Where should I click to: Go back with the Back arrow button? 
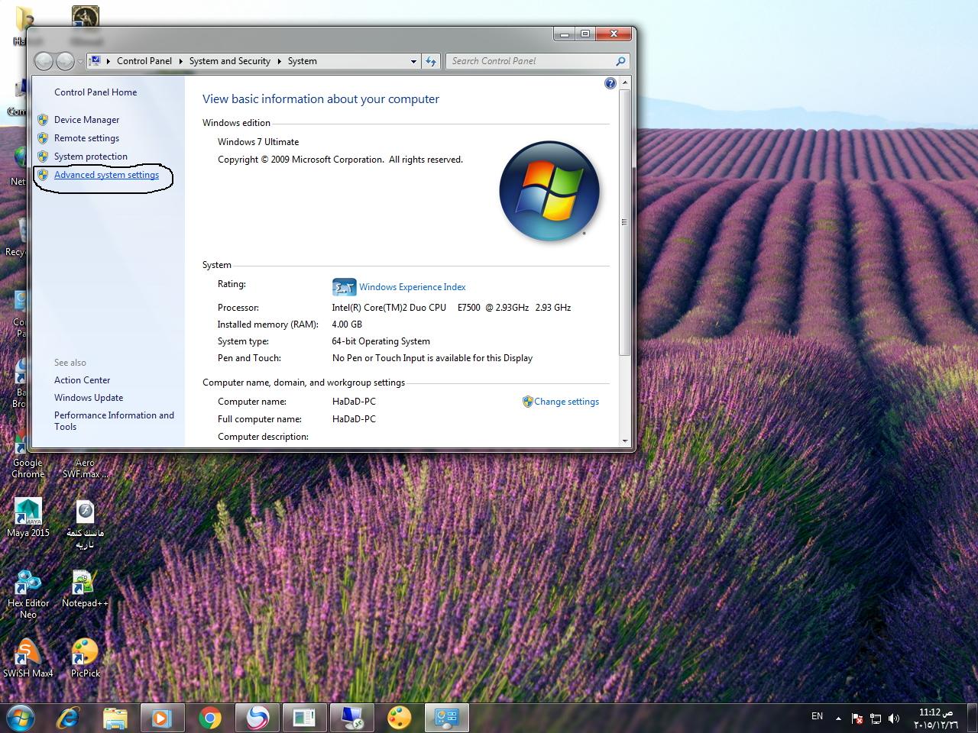tap(44, 61)
